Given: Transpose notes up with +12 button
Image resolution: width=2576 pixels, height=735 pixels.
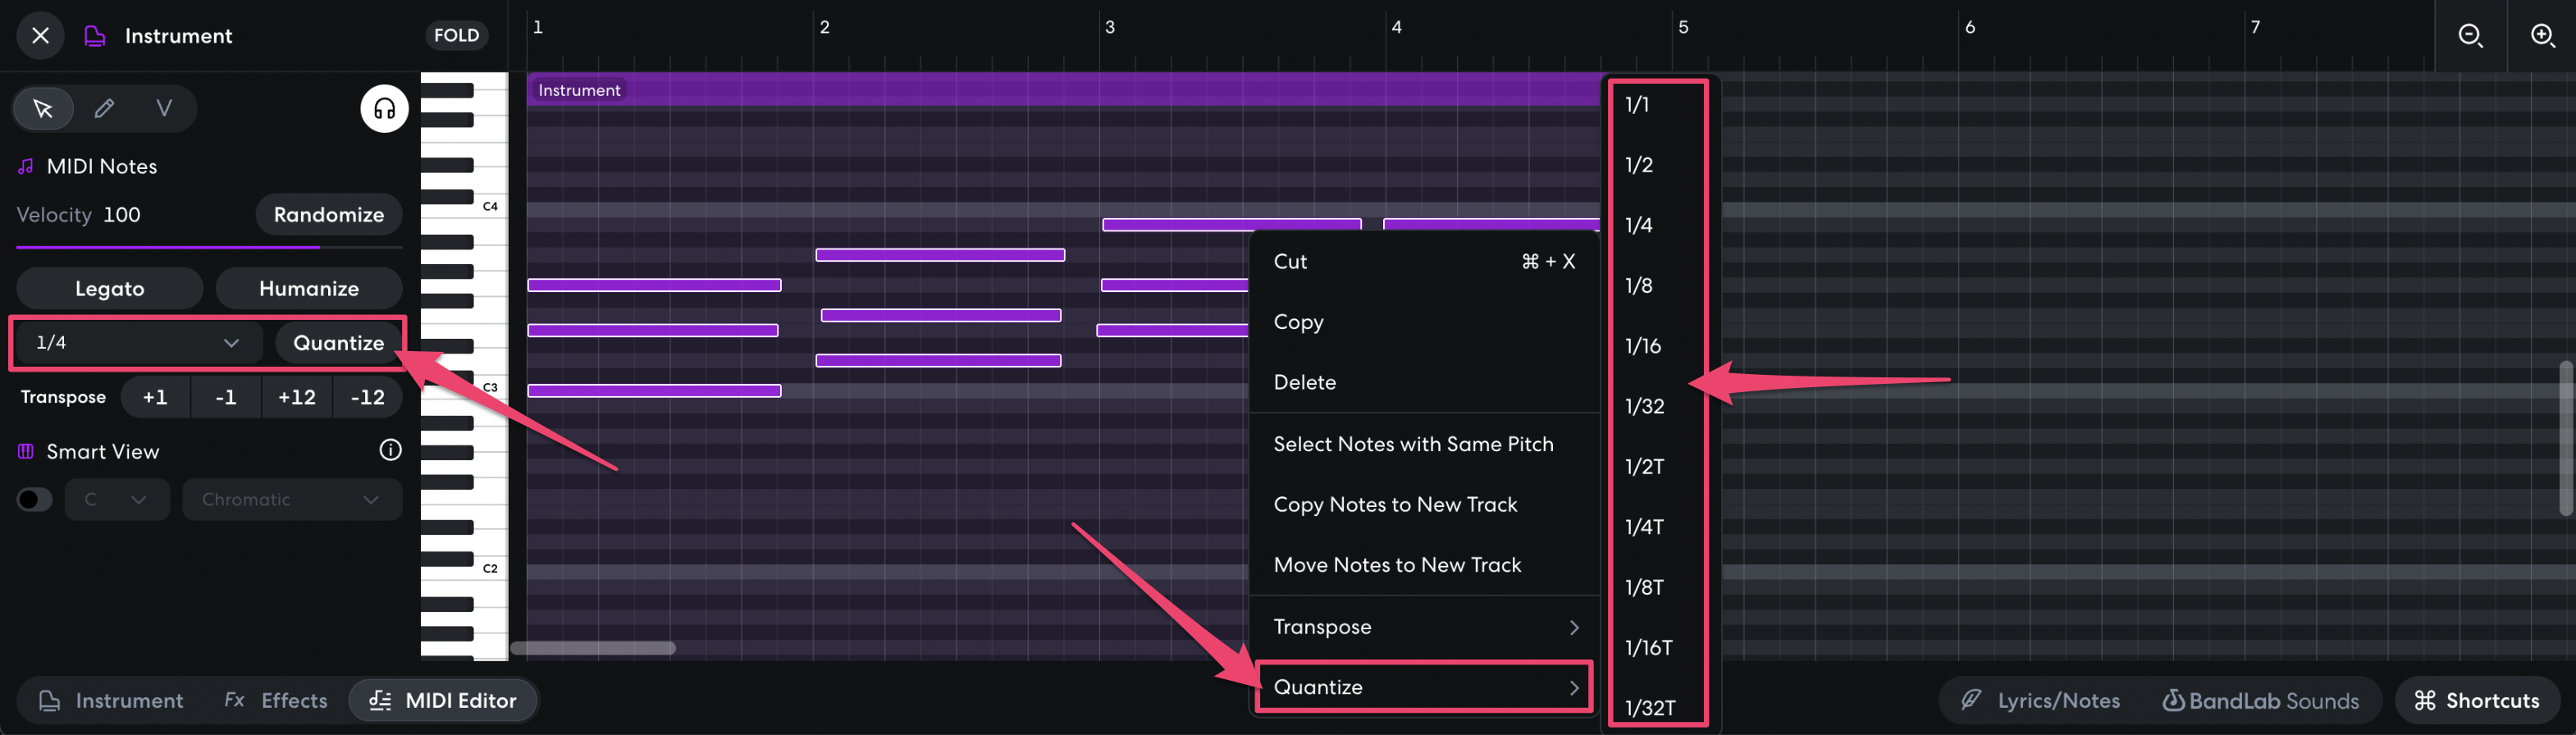Looking at the screenshot, I should coord(297,397).
